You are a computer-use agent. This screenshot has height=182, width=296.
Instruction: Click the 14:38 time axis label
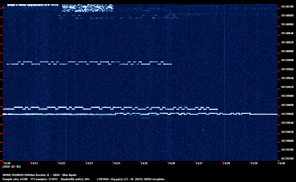pyautogui.click(x=226, y=163)
